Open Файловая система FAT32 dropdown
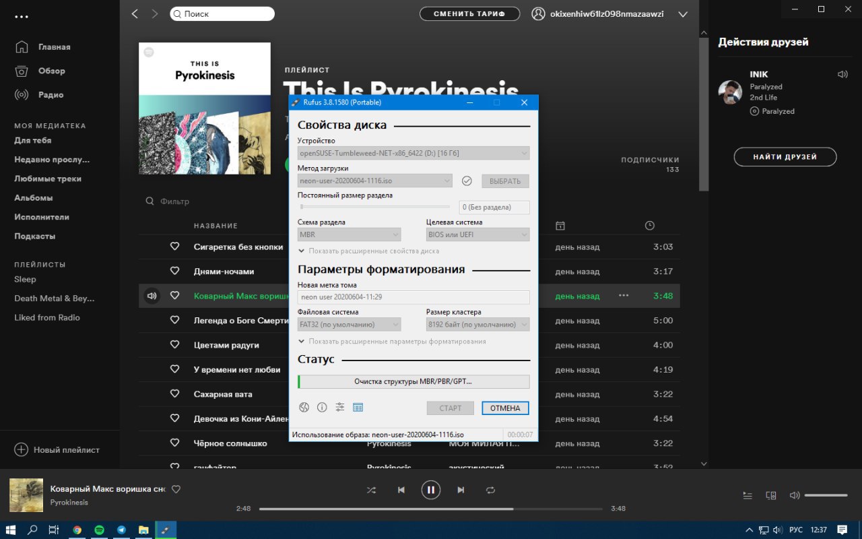The width and height of the screenshot is (862, 539). (x=349, y=324)
